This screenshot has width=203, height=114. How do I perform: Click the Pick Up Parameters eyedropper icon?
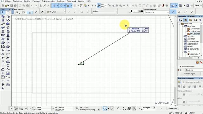(45, 6)
